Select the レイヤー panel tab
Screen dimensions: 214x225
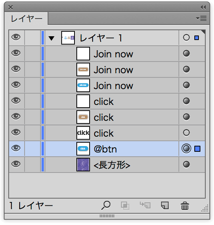click(26, 19)
